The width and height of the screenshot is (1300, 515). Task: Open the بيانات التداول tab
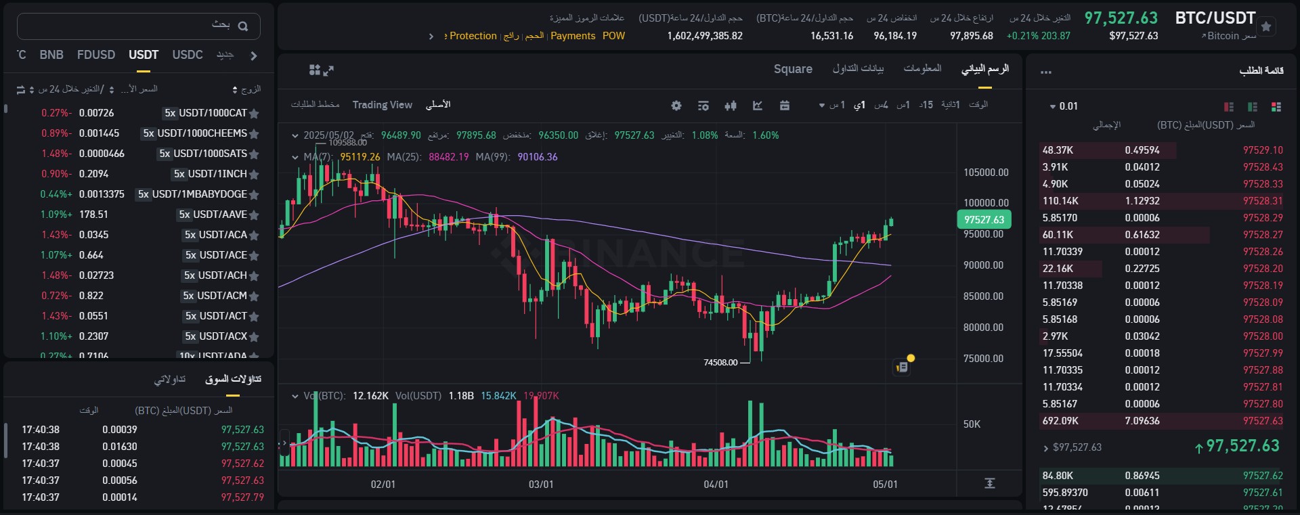[858, 69]
